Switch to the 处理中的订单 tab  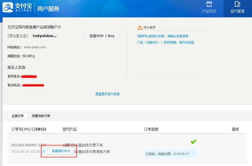(x=41, y=116)
